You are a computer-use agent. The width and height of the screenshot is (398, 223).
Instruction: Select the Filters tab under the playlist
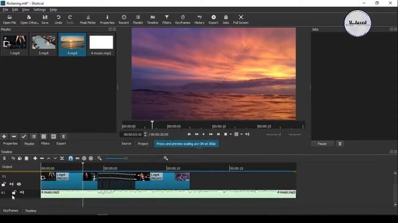pyautogui.click(x=45, y=144)
